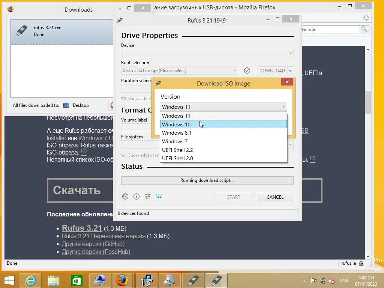
Task: Open the Rufus About info icon
Action: click(x=136, y=196)
